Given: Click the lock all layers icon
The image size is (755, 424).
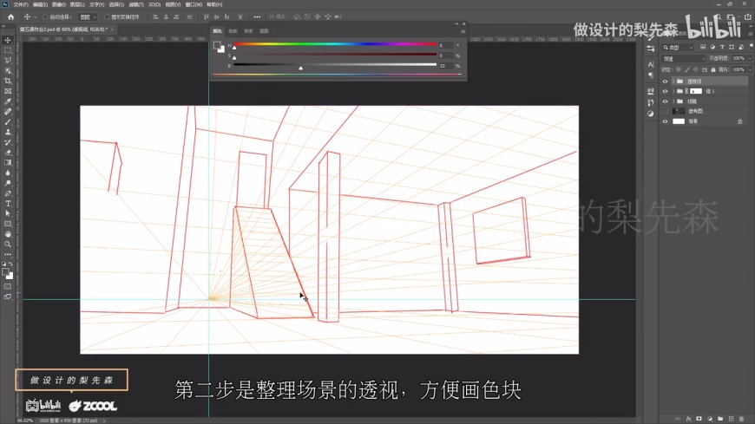Looking at the screenshot, I should click(x=713, y=69).
